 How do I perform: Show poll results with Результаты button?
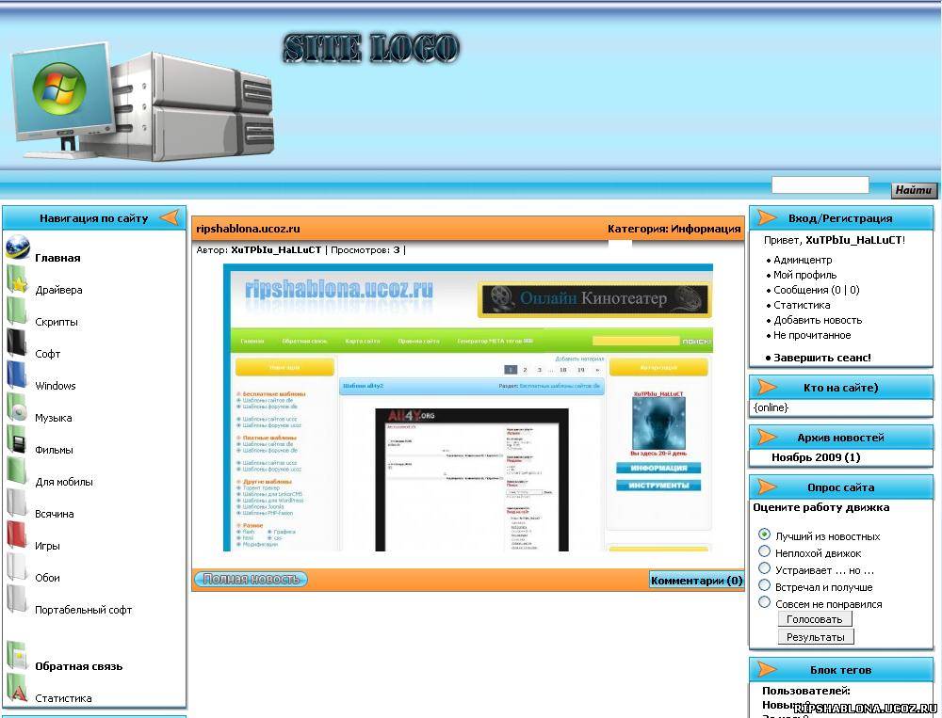point(815,637)
